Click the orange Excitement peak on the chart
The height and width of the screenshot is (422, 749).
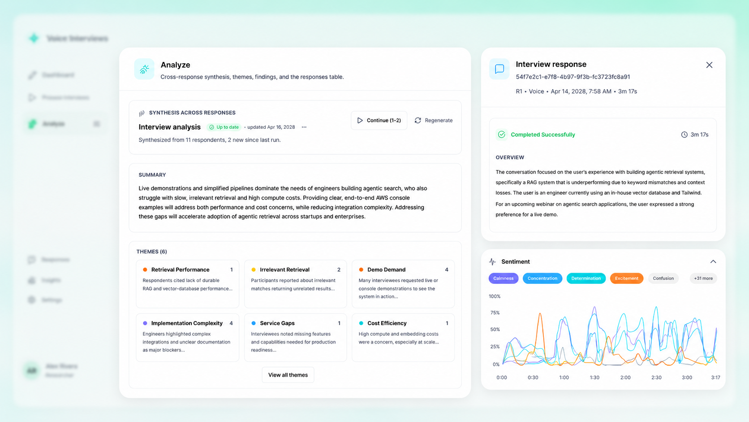point(541,314)
